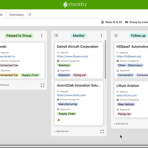Add Record in Monitor column
Screen dimensions: 148x148
point(61,131)
